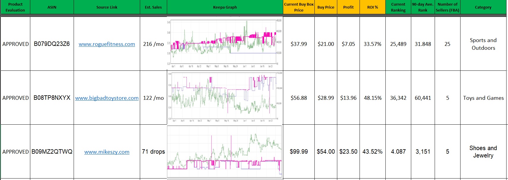508x180 pixels.
Task: Select the 33.57% ROI cell
Action: click(x=373, y=44)
